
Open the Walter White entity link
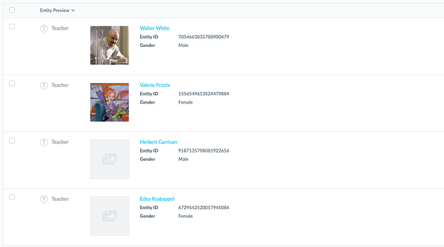tap(154, 28)
